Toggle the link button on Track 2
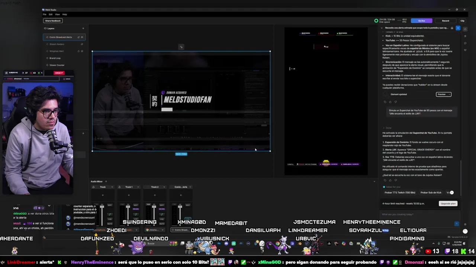 [x=162, y=214]
